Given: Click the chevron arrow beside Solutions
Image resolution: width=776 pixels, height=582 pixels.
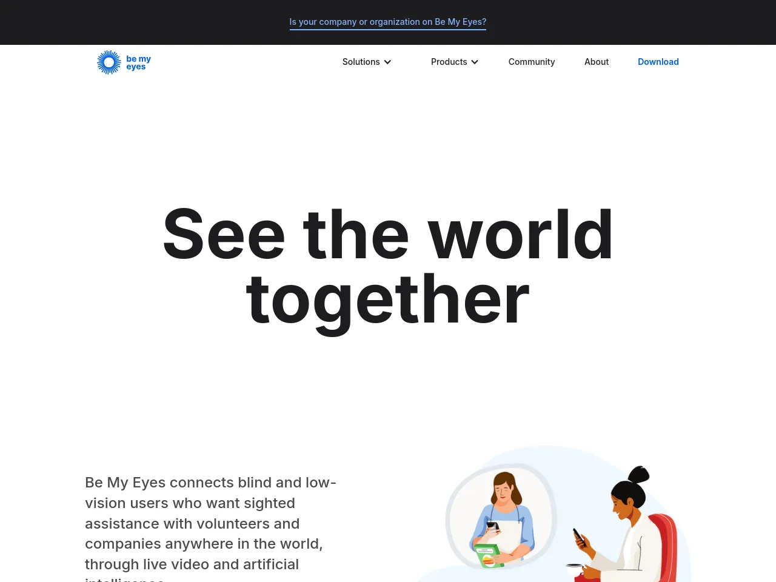Looking at the screenshot, I should (387, 62).
